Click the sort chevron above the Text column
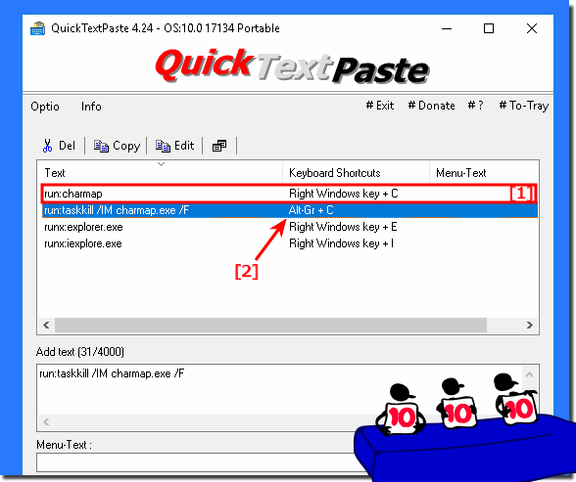The height and width of the screenshot is (482, 576). [x=161, y=164]
